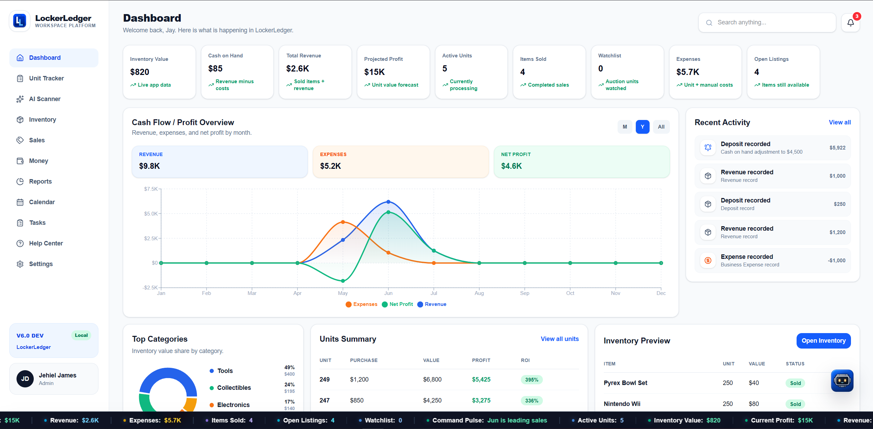Toggle the Revenue series in chart legend

click(432, 304)
